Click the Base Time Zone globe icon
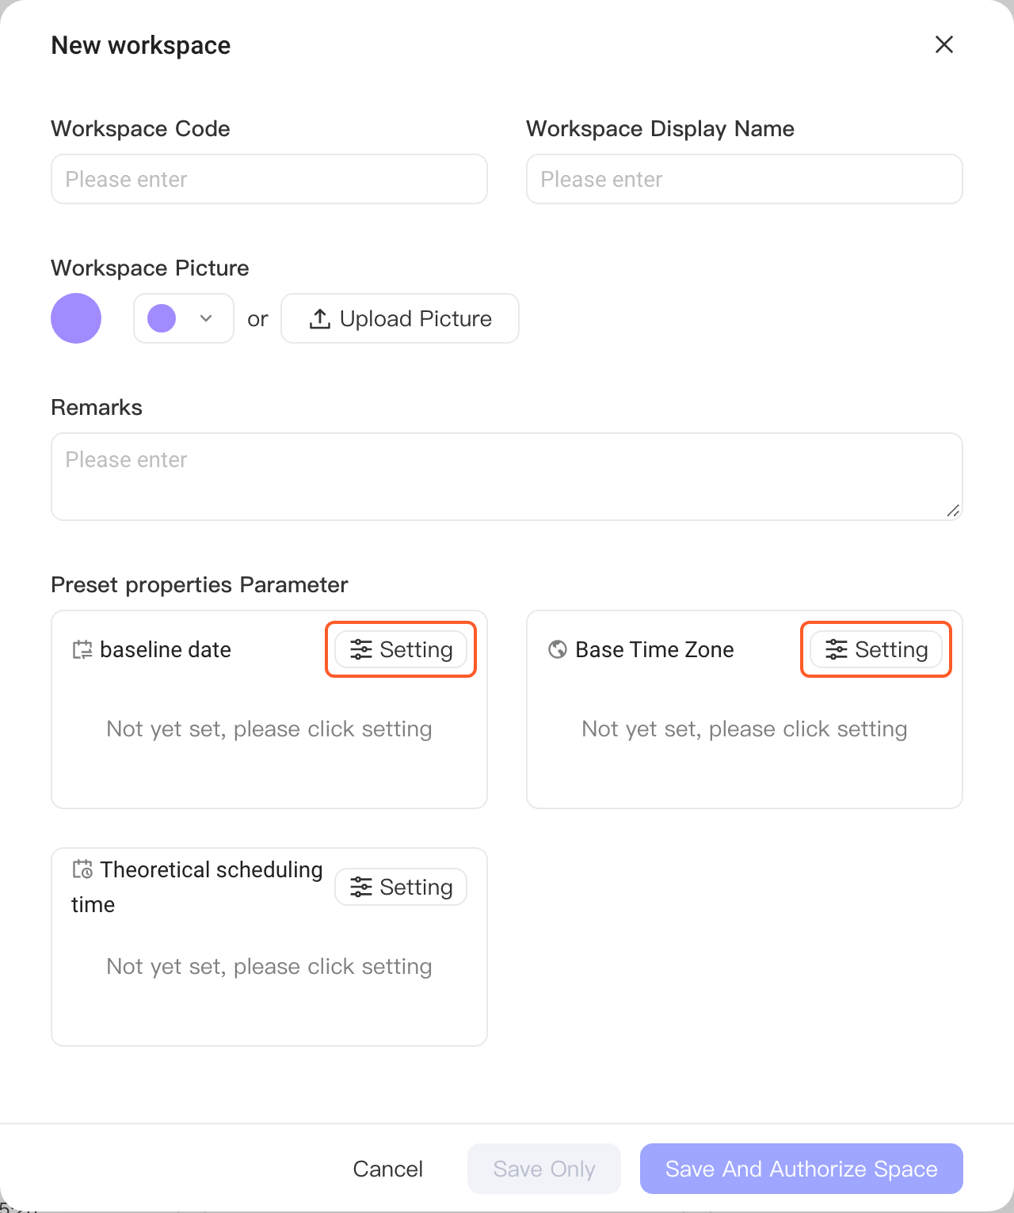The height and width of the screenshot is (1213, 1014). (558, 649)
